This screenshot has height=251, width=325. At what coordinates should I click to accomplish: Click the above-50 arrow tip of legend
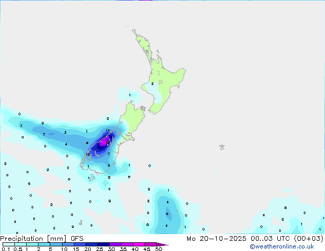click(x=162, y=244)
